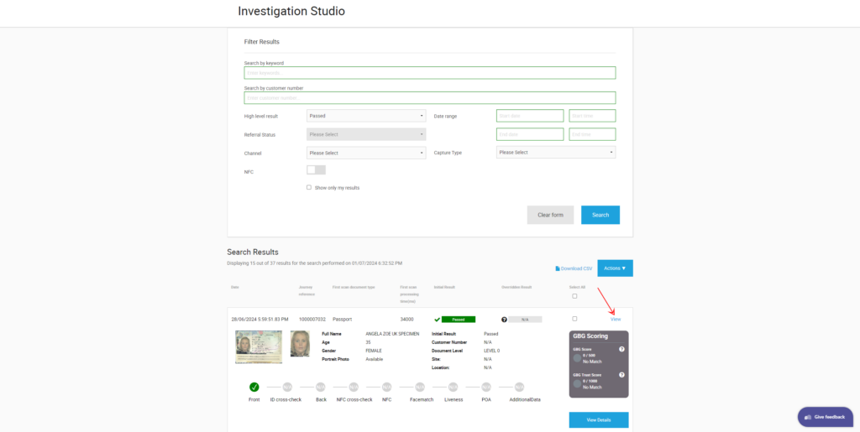
Task: Click the GBG Score help question icon
Action: 621,349
